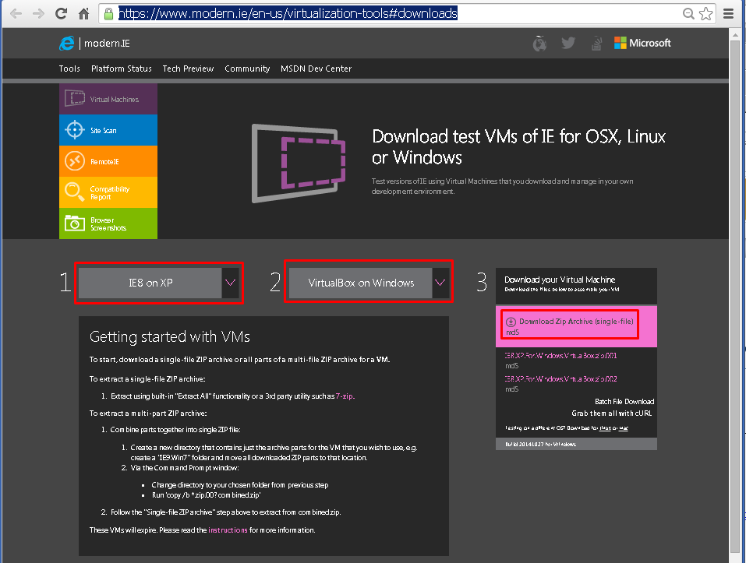Open the Stack Overflow icon in header
The height and width of the screenshot is (563, 746).
(596, 44)
